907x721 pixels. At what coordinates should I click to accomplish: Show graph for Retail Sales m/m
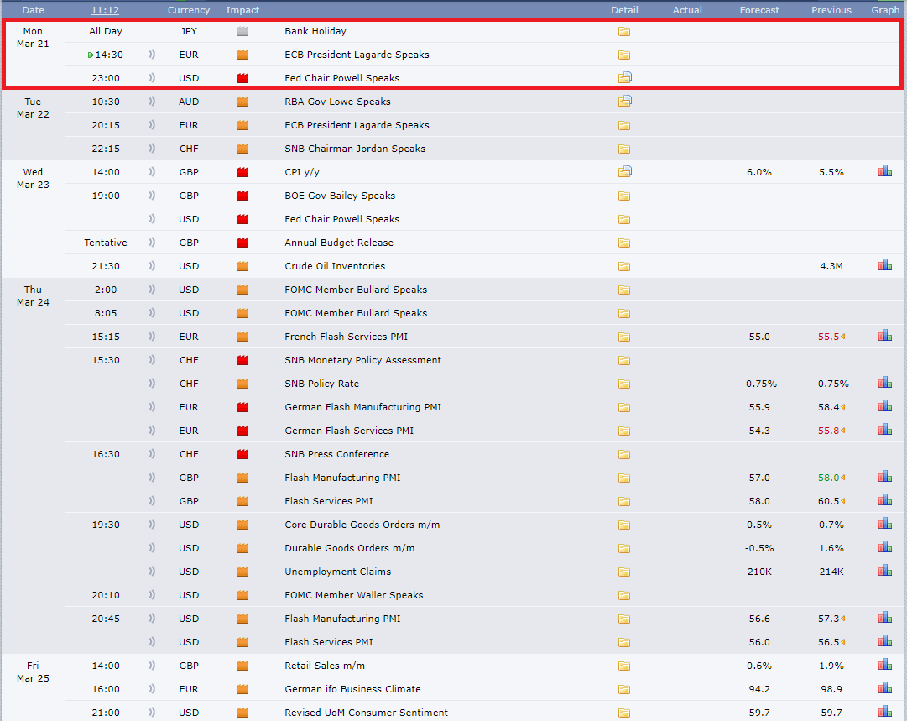[884, 665]
